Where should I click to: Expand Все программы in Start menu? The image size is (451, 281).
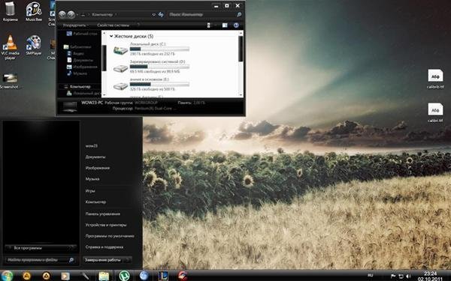click(x=41, y=248)
